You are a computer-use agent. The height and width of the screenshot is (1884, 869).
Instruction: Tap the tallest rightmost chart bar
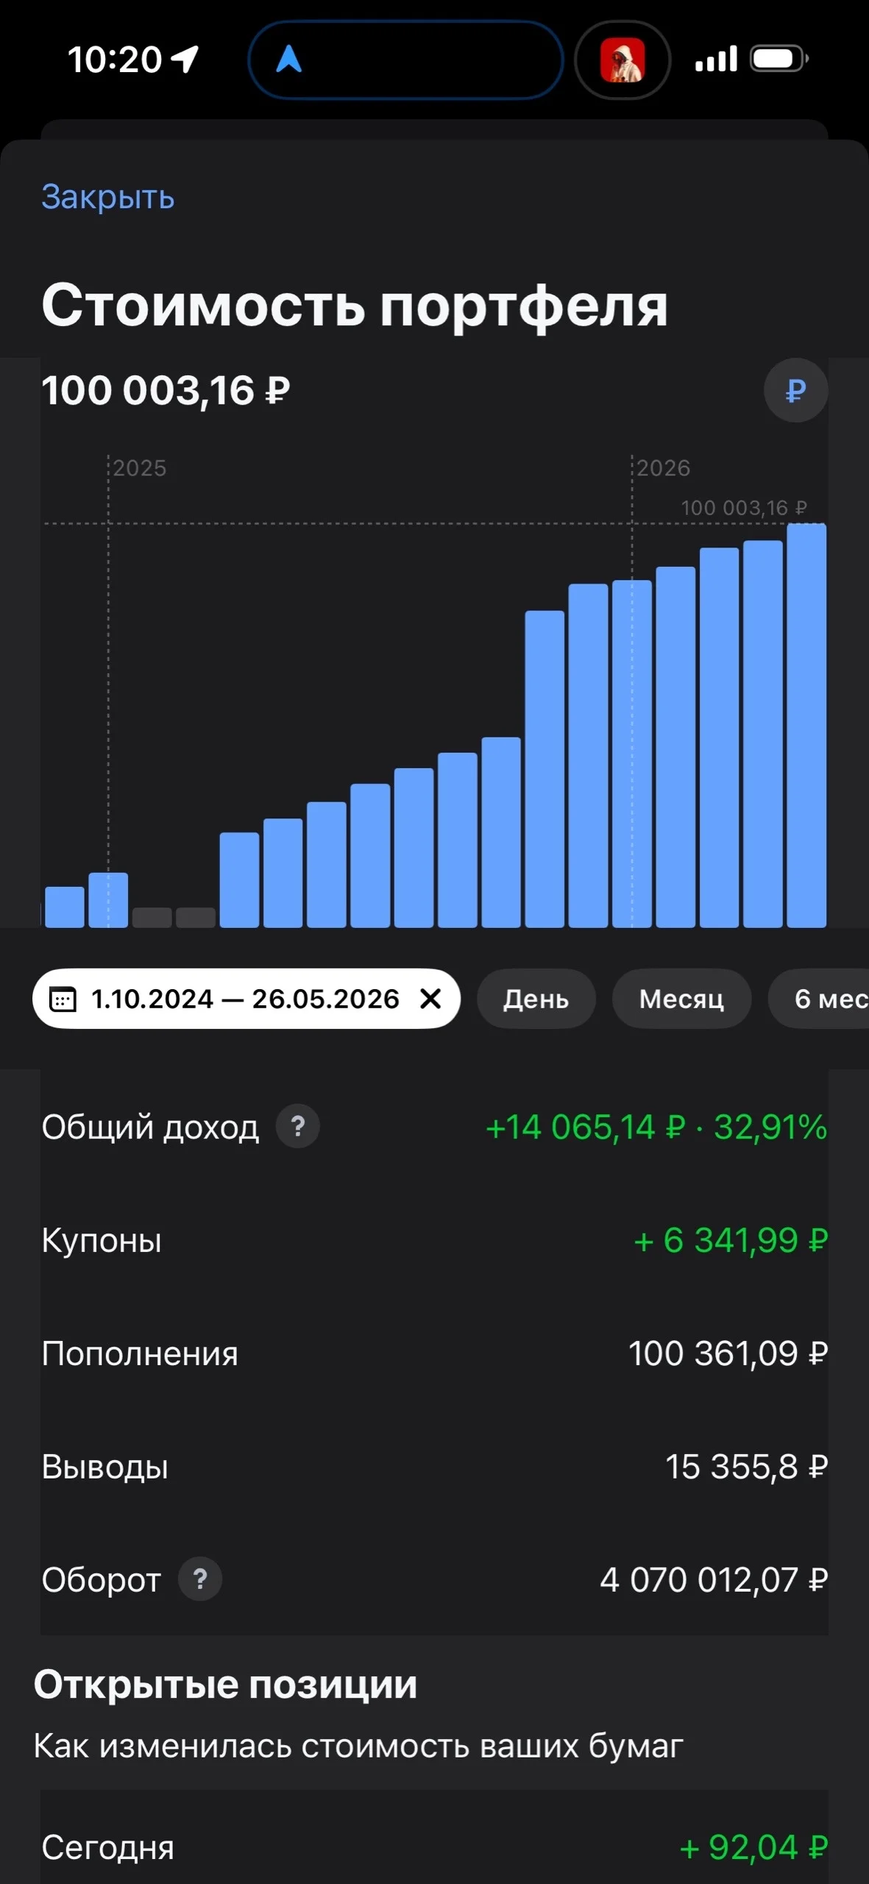[806, 725]
